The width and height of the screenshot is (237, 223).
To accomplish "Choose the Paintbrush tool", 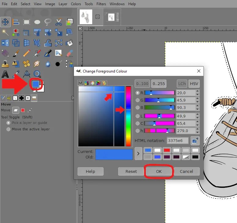I will tap(16, 53).
